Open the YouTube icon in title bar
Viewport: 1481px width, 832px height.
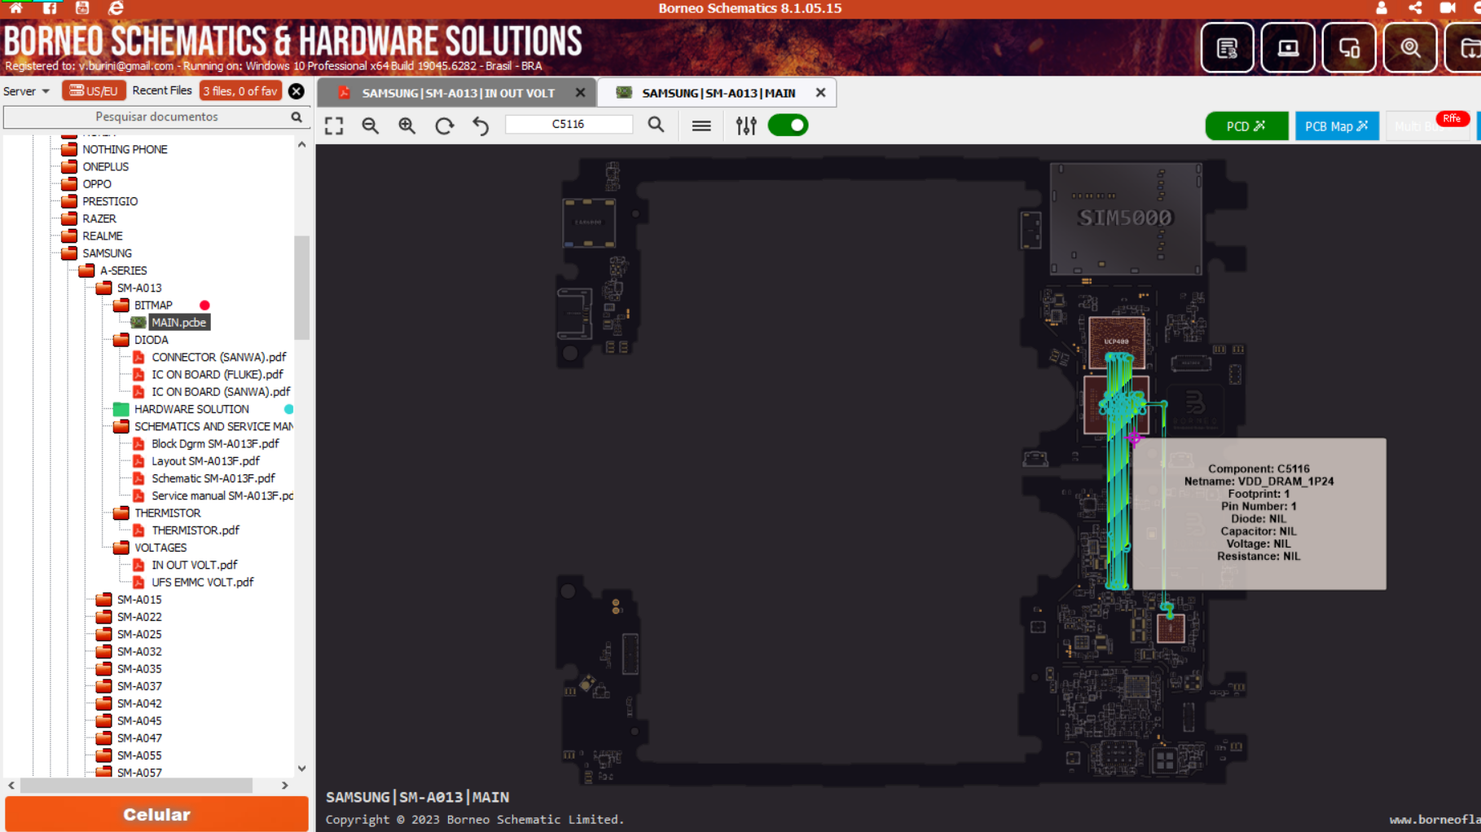click(82, 7)
